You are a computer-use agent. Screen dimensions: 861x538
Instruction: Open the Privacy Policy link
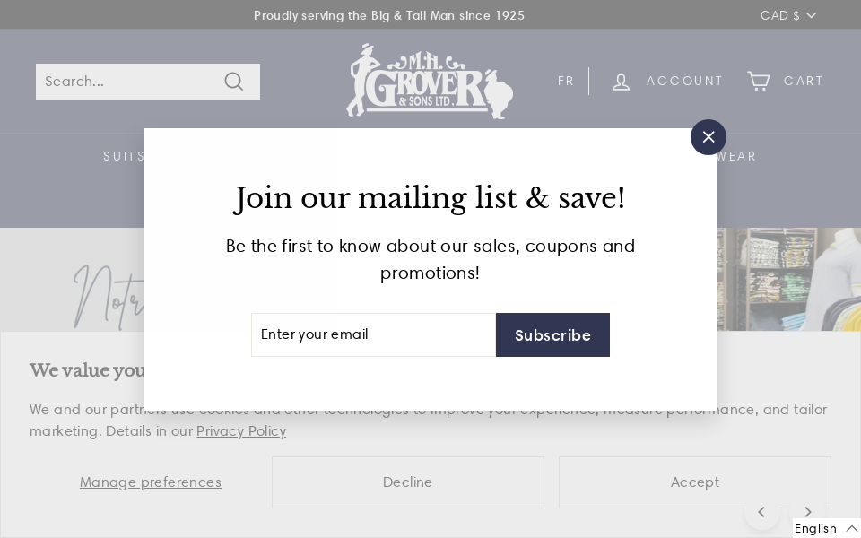click(241, 431)
